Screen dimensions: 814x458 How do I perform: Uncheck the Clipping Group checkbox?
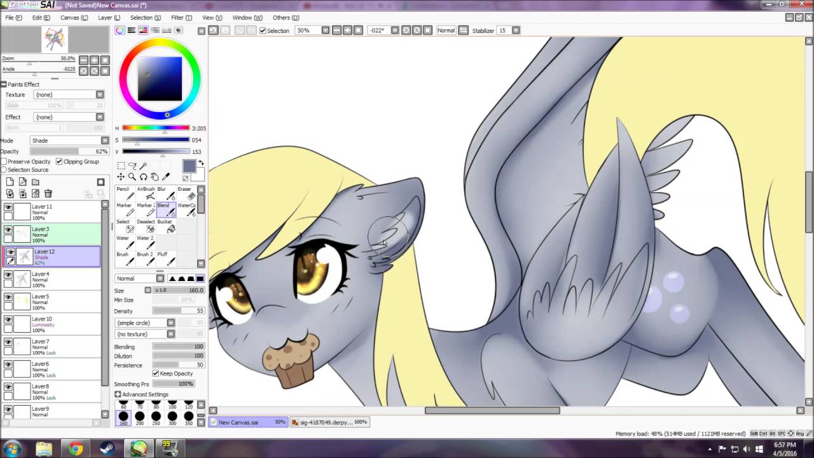[x=59, y=162]
